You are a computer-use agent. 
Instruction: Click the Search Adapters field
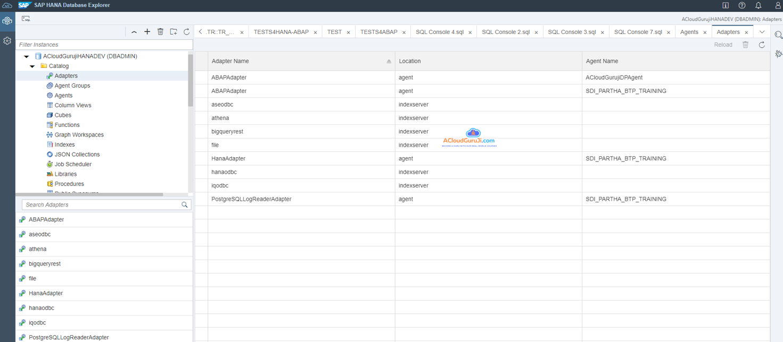pyautogui.click(x=101, y=204)
